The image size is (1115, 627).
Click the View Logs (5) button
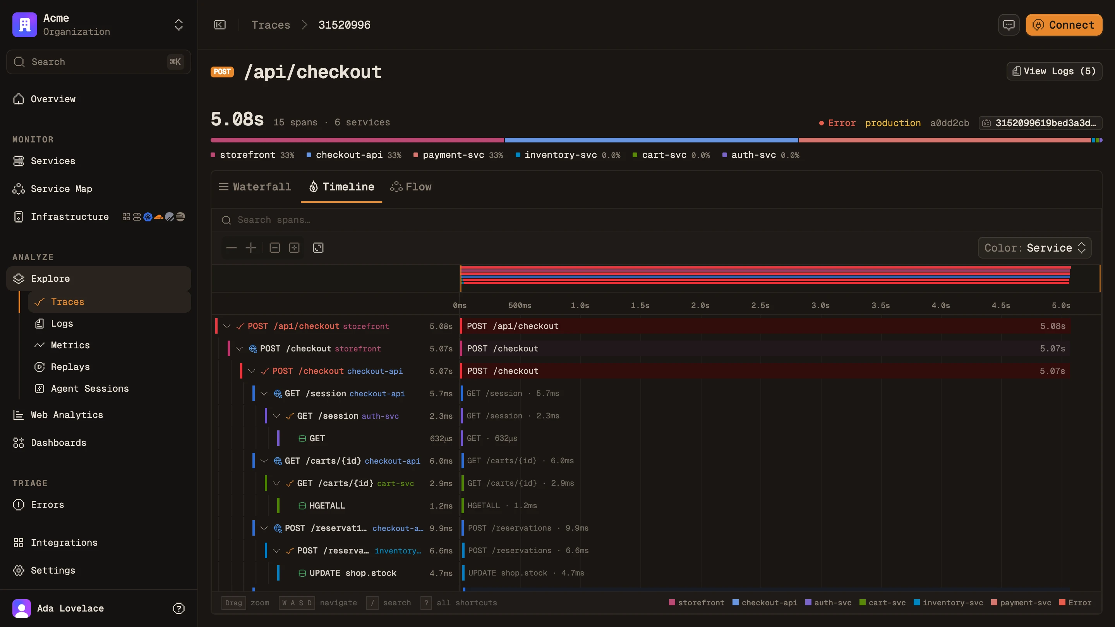click(x=1054, y=71)
